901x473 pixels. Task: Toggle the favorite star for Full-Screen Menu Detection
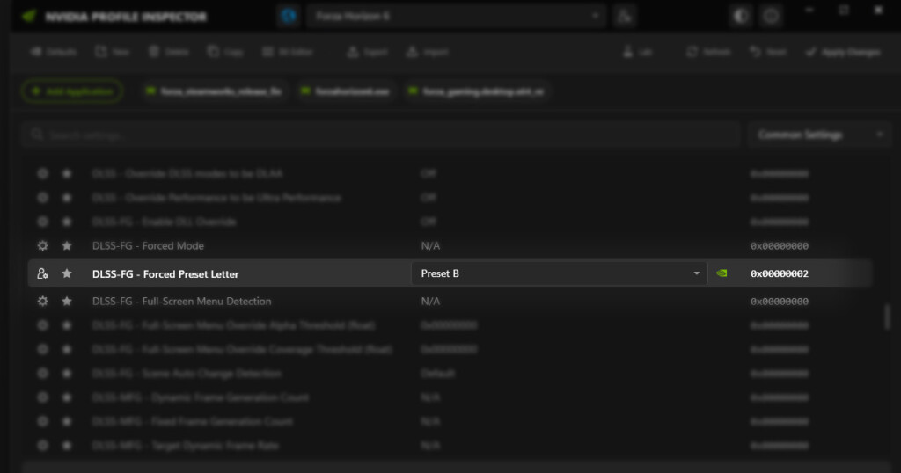tap(67, 302)
